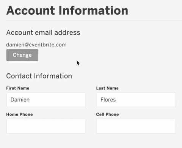Click the Change email button

pyautogui.click(x=22, y=55)
